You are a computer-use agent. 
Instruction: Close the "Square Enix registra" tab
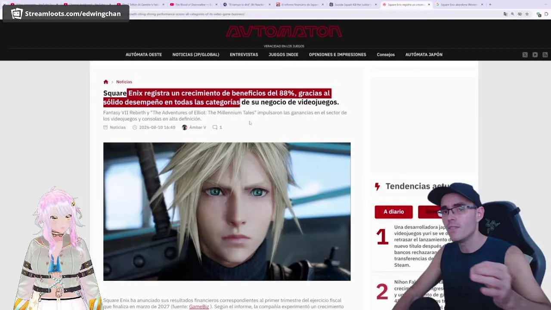(x=429, y=5)
